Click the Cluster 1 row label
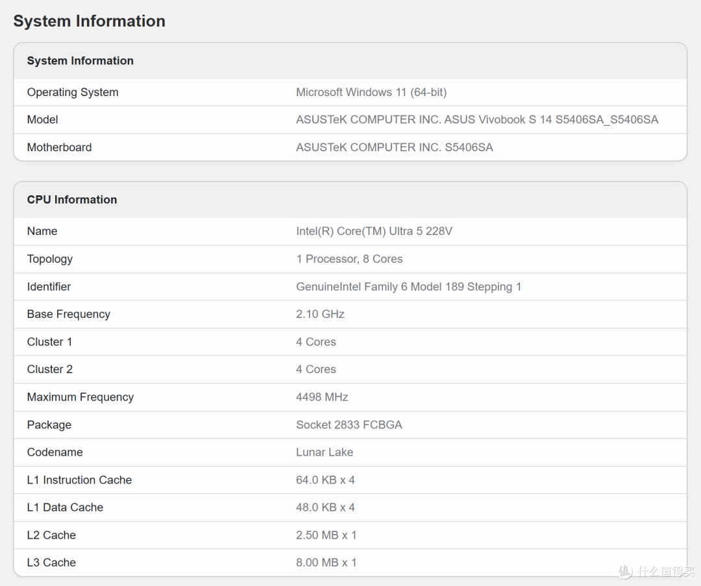Screen dimensions: 701x586 pyautogui.click(x=49, y=341)
